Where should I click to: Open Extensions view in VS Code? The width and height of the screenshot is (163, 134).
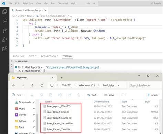pyautogui.click(x=4, y=49)
